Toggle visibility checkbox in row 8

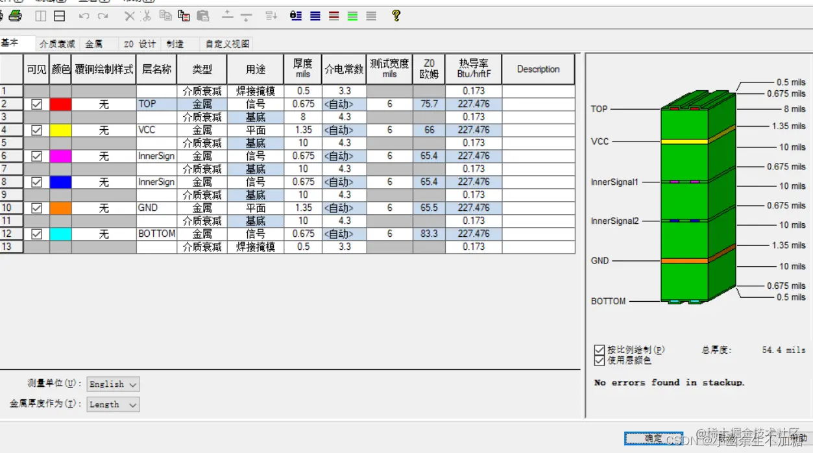coord(37,182)
